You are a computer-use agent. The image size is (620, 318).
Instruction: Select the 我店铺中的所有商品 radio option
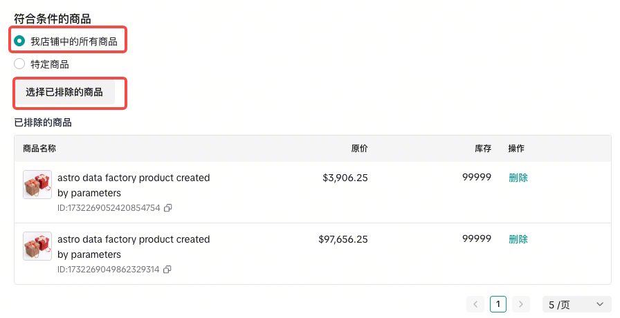point(19,41)
